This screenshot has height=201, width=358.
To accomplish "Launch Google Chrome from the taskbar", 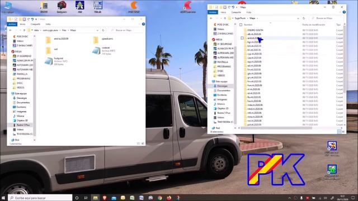I will coord(159,198).
